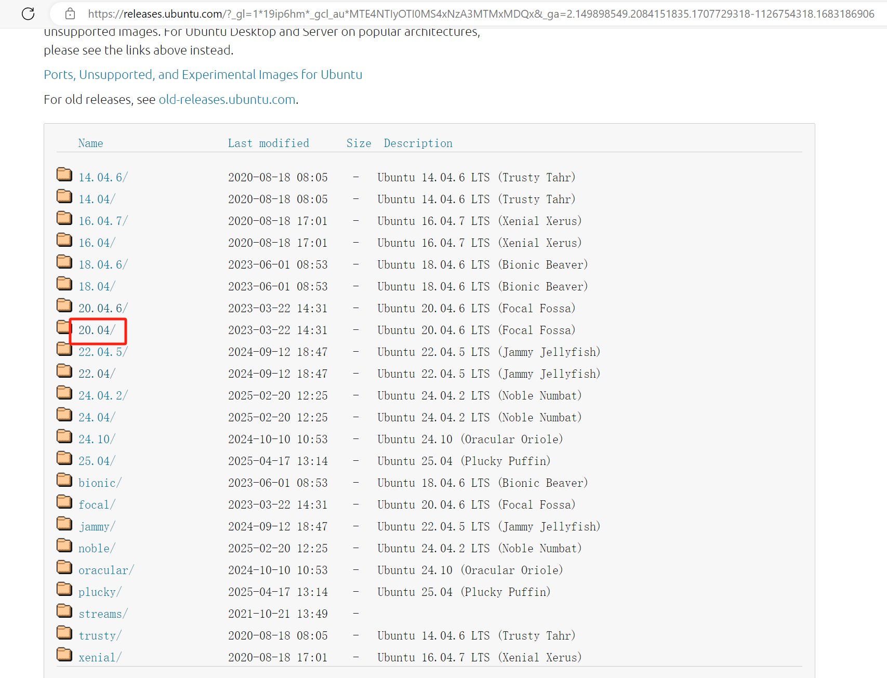Open the trusty/ directory link
The image size is (887, 678).
[x=100, y=636]
